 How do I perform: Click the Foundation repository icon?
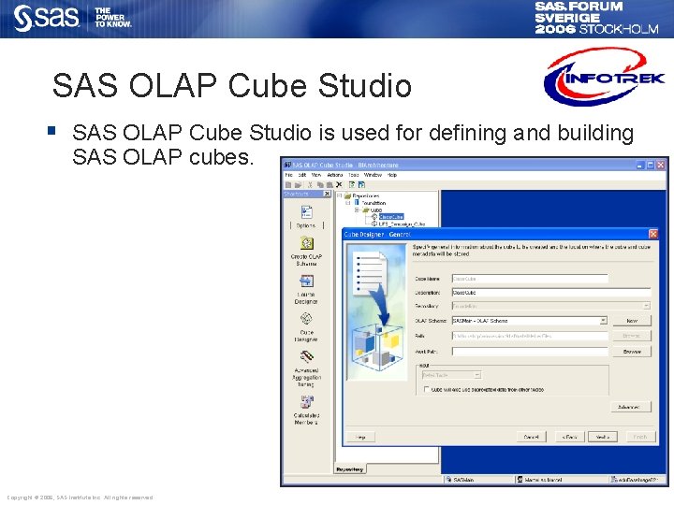point(357,202)
